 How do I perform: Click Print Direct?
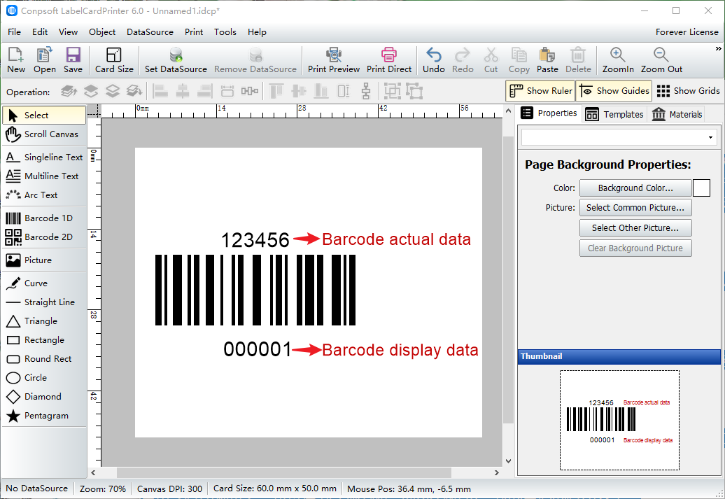pos(389,60)
